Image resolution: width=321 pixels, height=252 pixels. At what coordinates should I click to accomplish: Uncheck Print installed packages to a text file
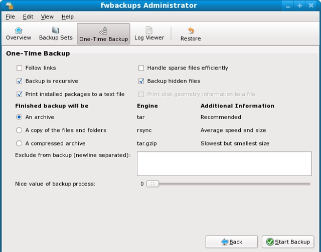19,94
